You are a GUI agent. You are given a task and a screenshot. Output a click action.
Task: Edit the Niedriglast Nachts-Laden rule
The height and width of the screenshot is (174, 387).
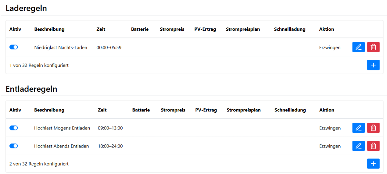coord(358,47)
